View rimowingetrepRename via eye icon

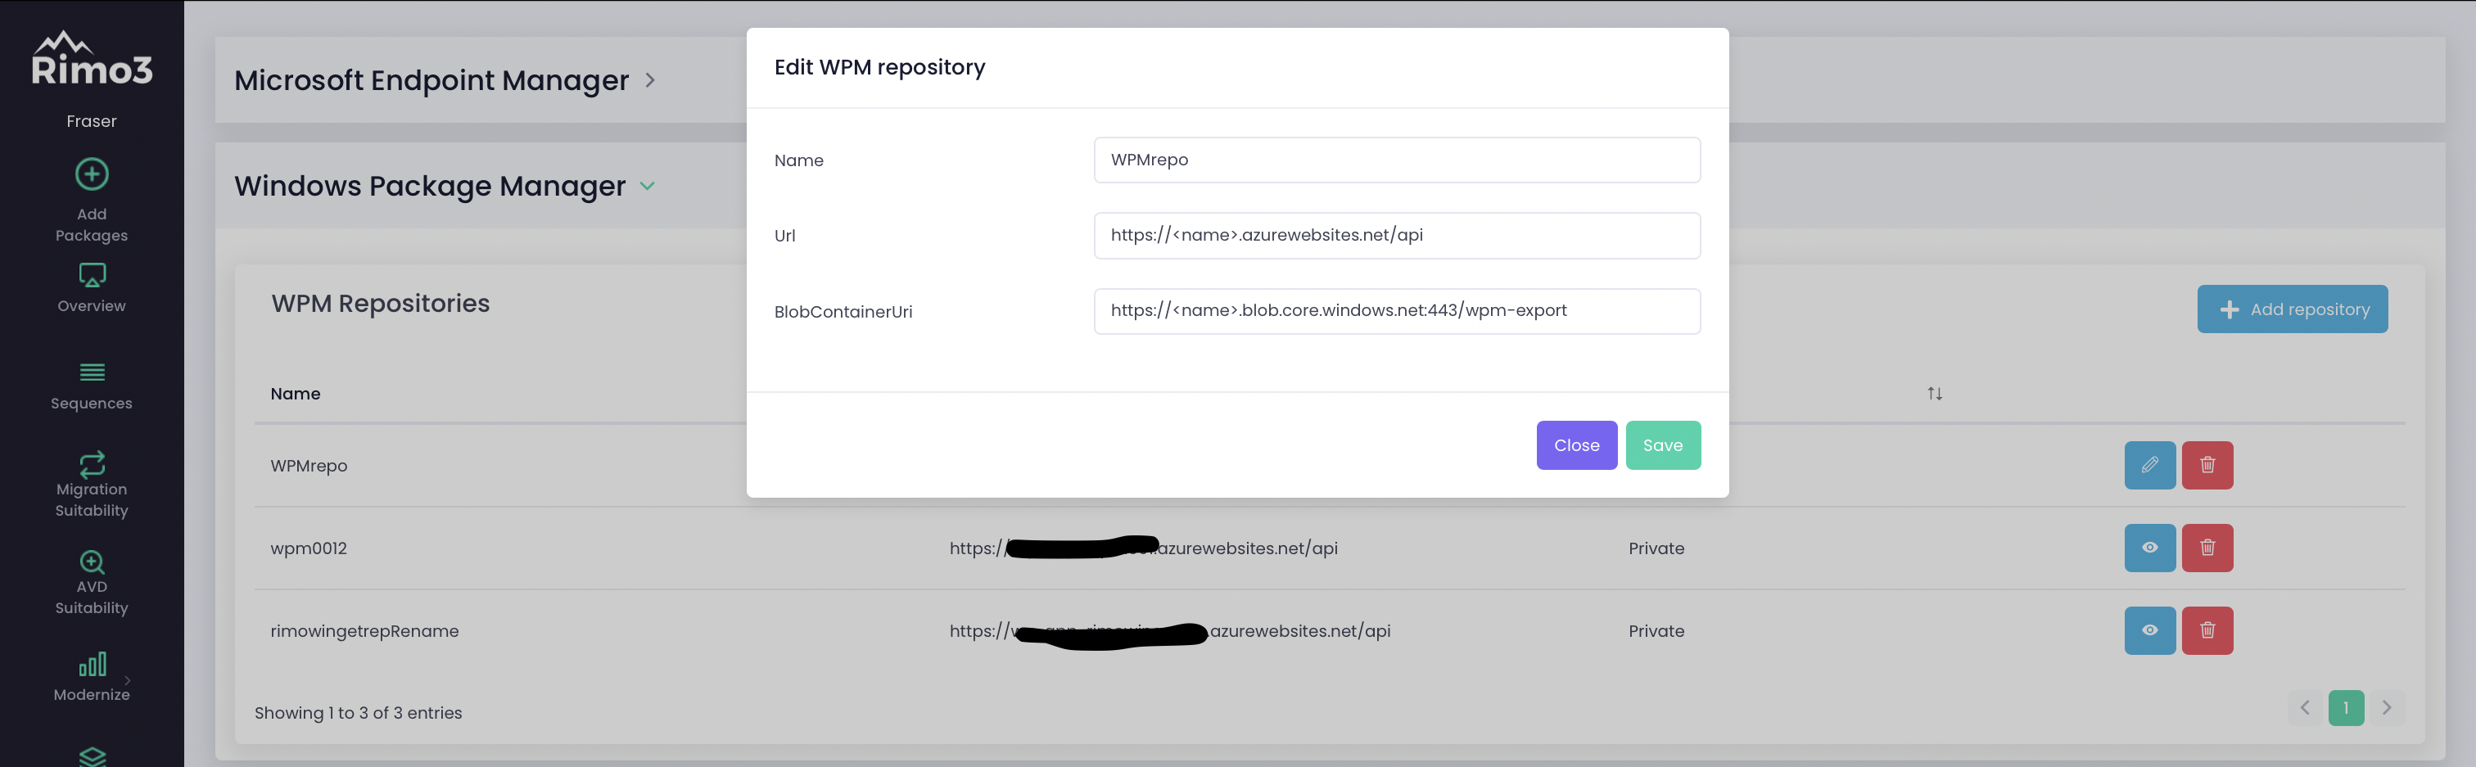[2149, 630]
